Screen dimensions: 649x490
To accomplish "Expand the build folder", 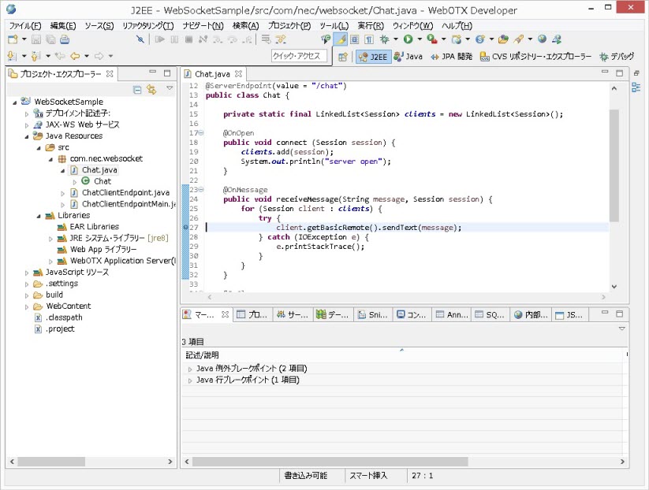I will coord(26,295).
